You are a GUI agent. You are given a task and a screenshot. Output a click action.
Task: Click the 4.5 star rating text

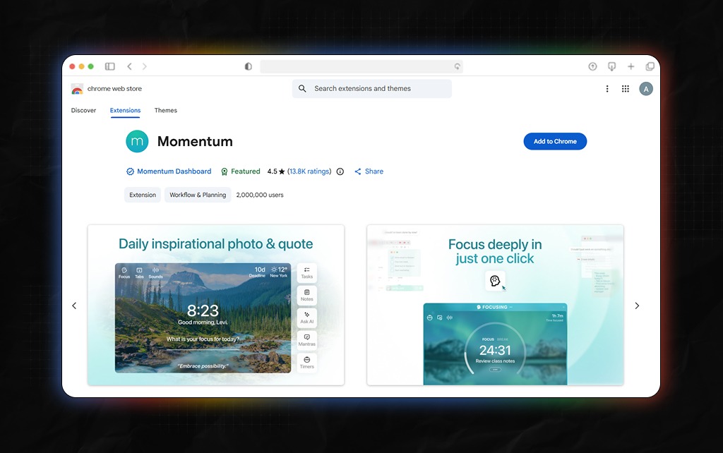(276, 171)
